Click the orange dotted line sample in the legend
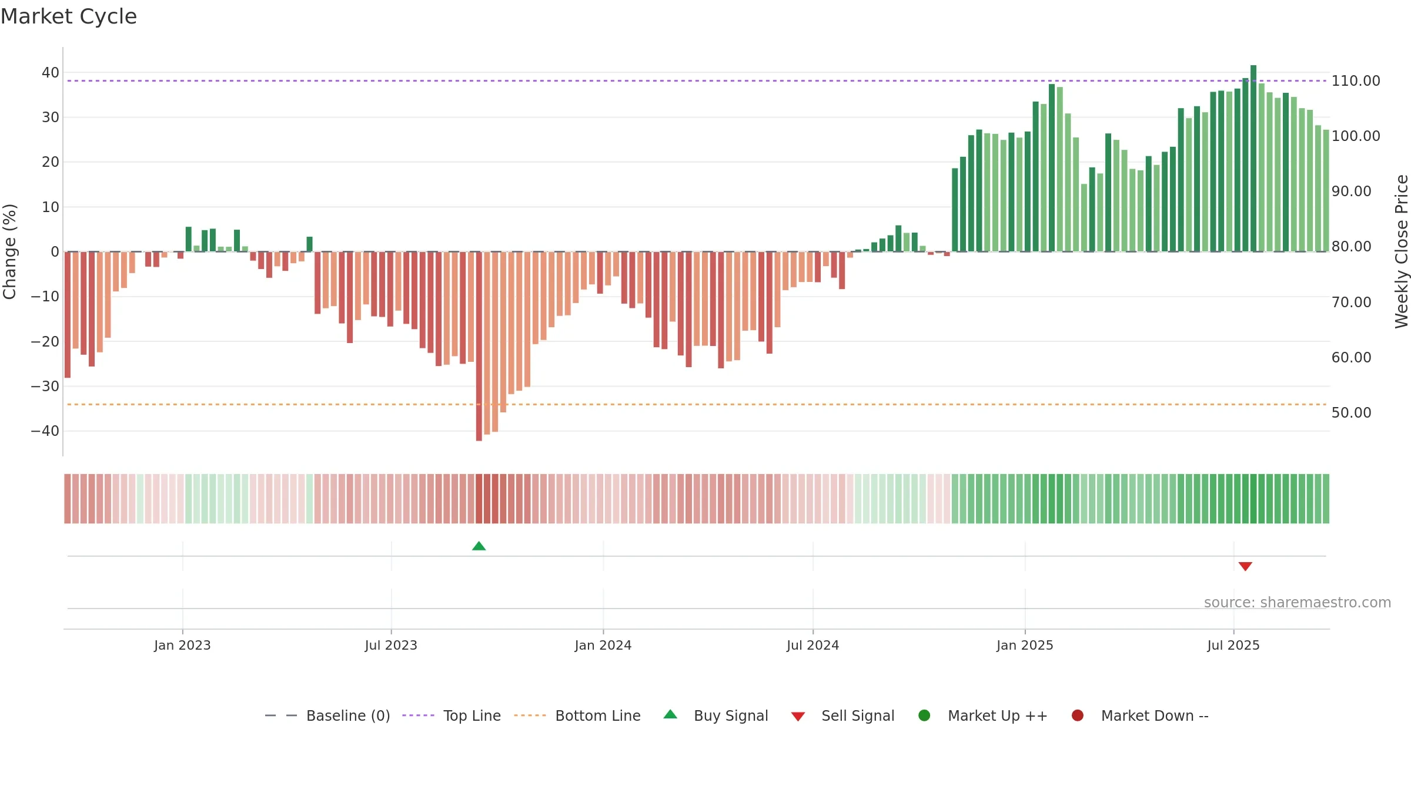The height and width of the screenshot is (793, 1411). (x=530, y=715)
